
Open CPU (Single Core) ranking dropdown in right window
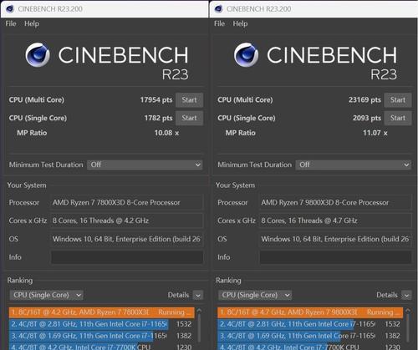click(255, 295)
